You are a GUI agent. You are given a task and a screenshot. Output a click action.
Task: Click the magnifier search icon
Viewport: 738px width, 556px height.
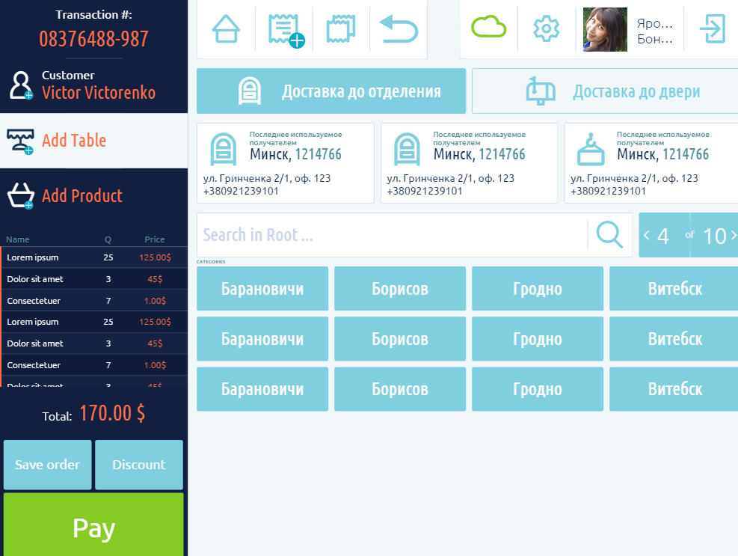tap(609, 235)
